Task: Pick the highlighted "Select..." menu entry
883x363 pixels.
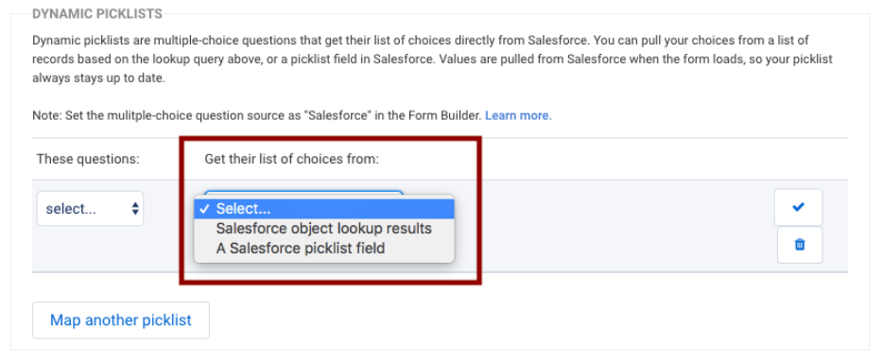Action: pyautogui.click(x=324, y=209)
